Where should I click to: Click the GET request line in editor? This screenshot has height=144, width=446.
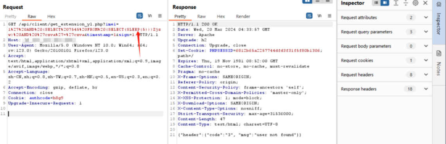pyautogui.click(x=85, y=30)
